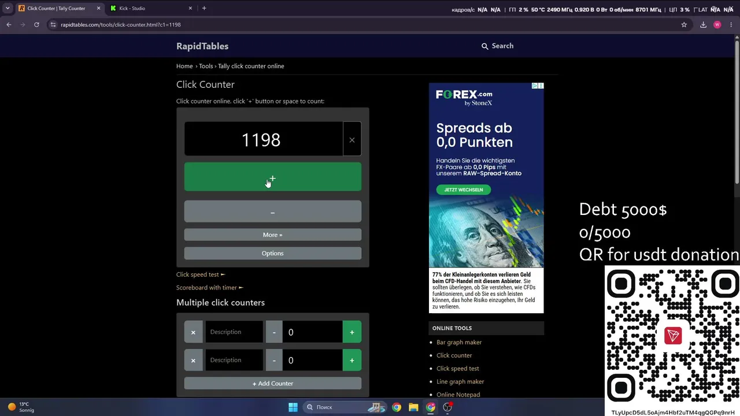Click the green plus count button
The width and height of the screenshot is (740, 416).
coord(272,177)
